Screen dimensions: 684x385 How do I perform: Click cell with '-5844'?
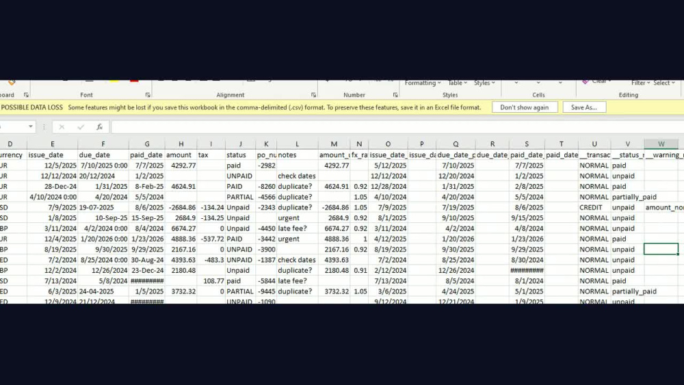(x=265, y=281)
